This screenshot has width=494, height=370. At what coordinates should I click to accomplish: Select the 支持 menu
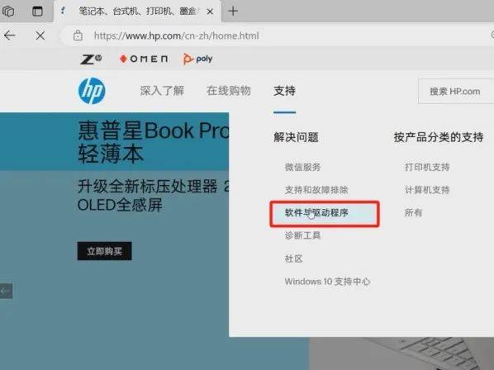(x=284, y=91)
